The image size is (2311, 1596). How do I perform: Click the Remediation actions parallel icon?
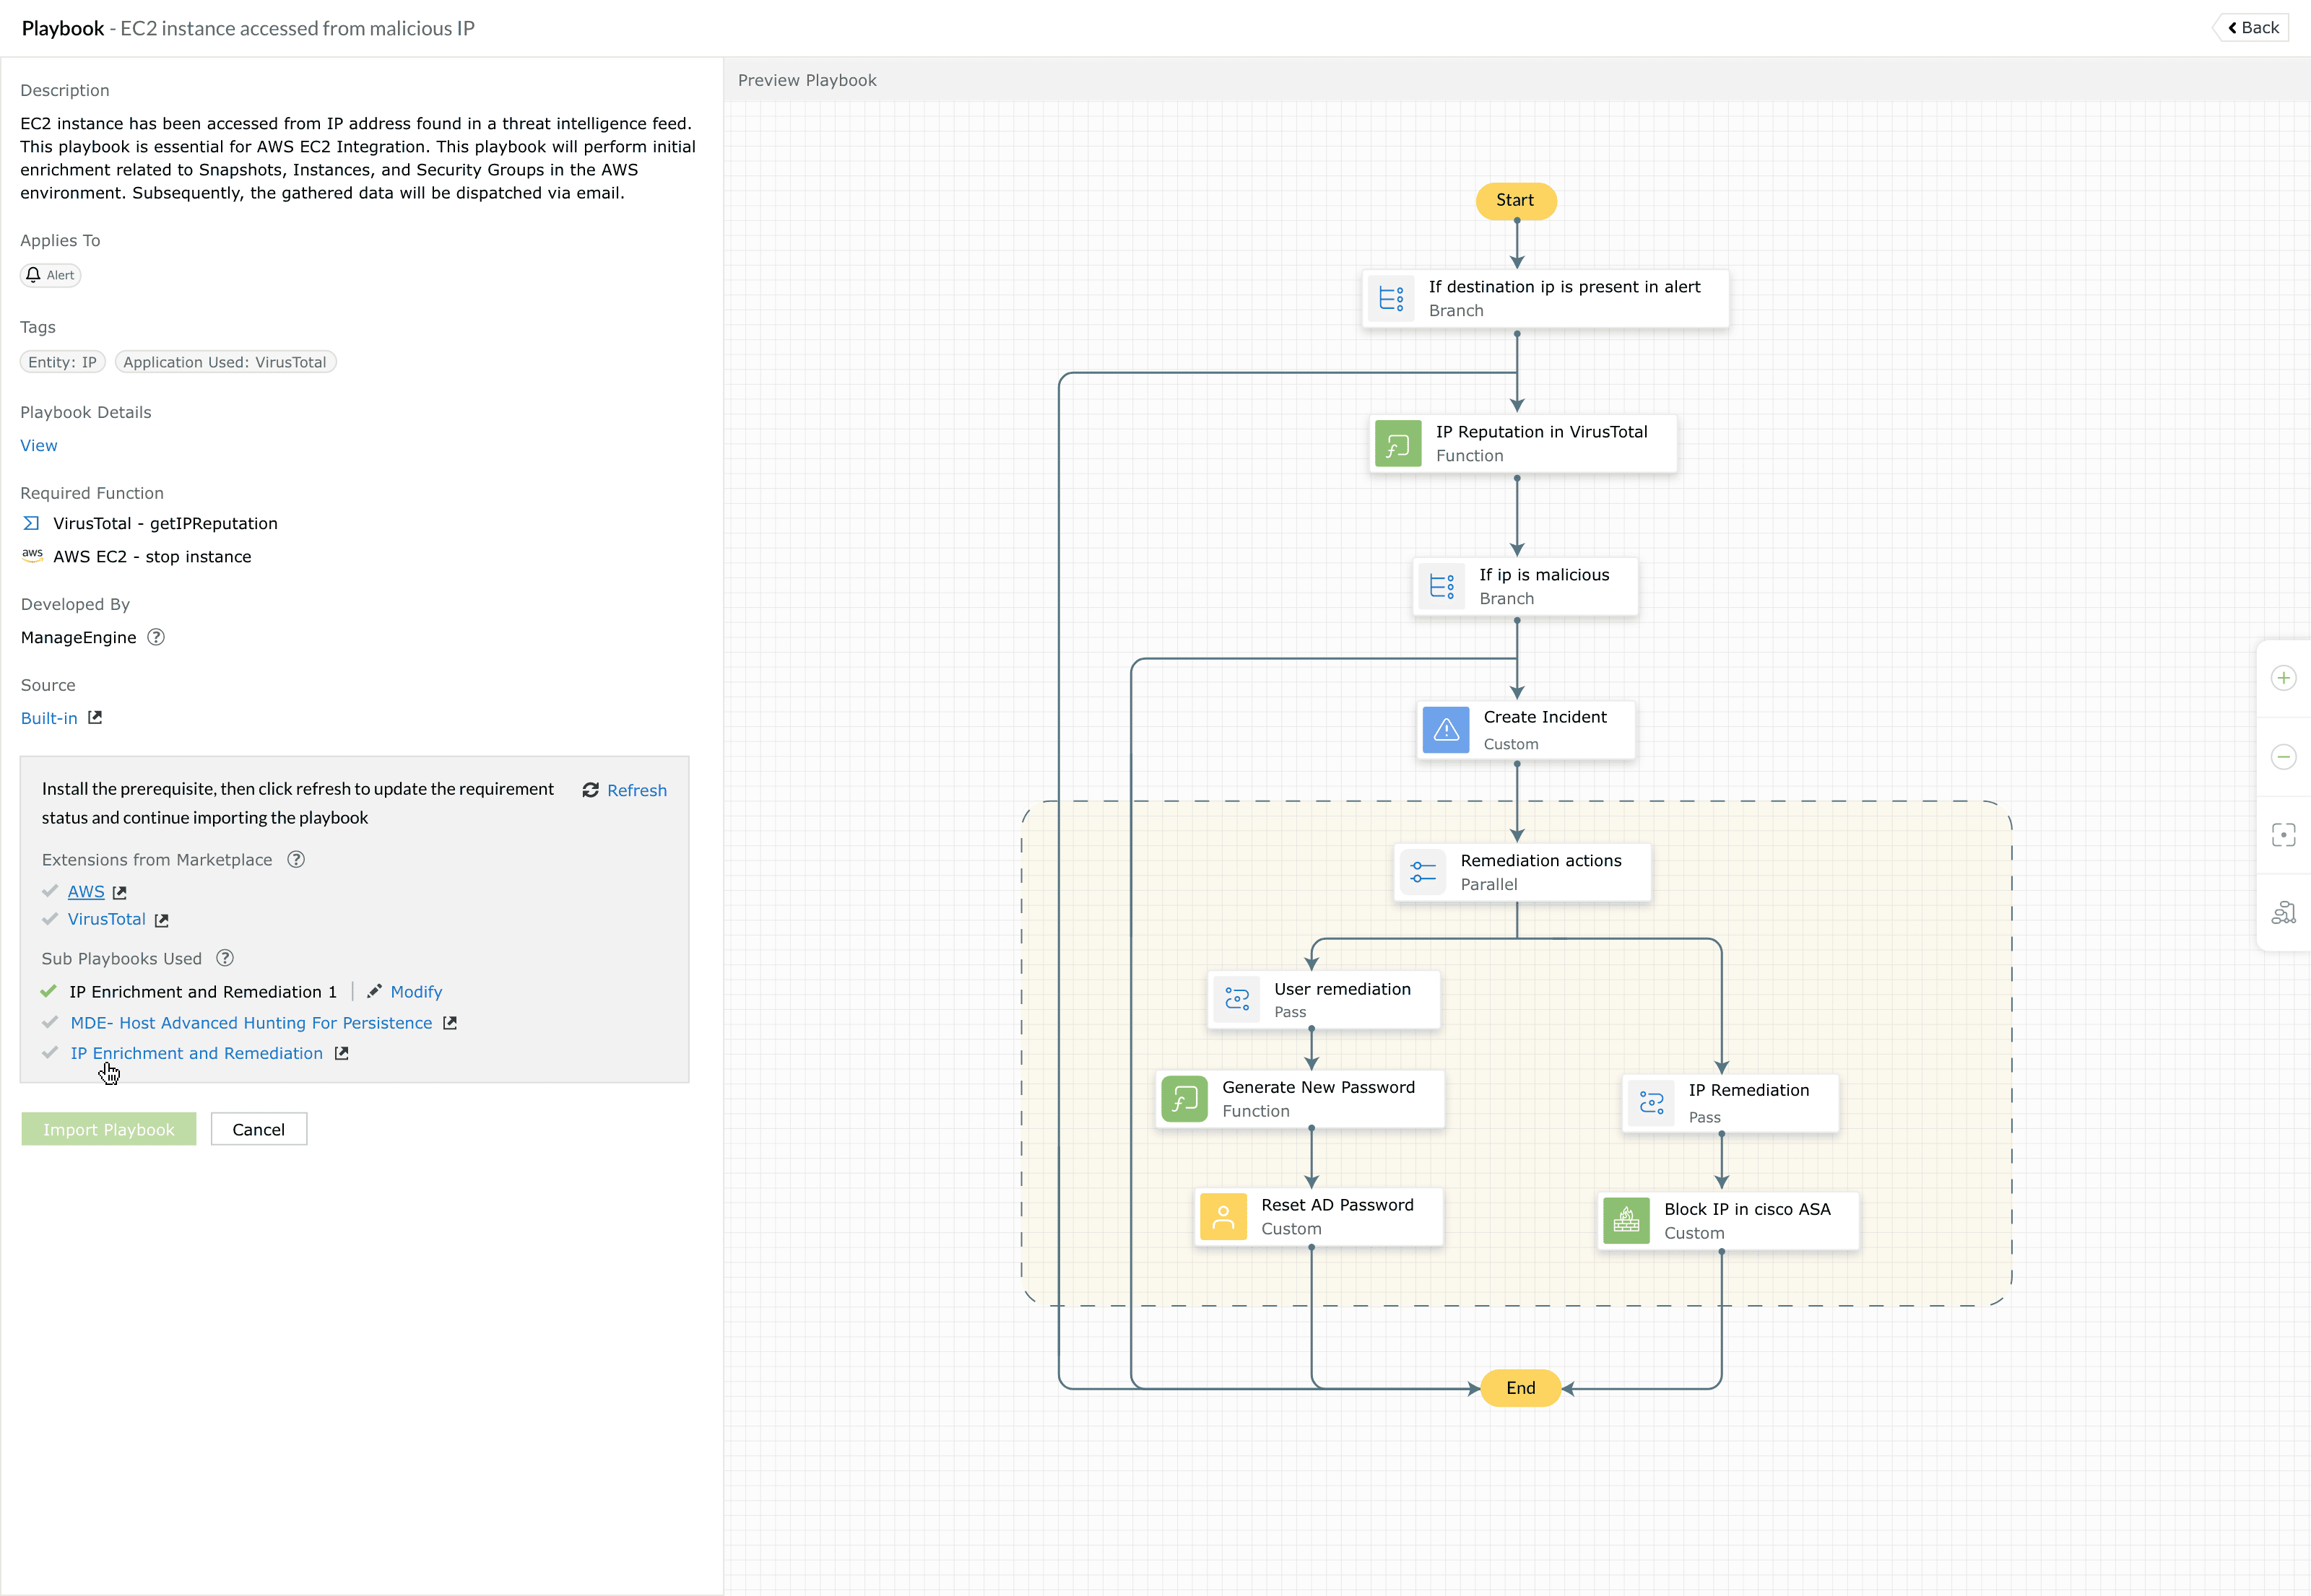pyautogui.click(x=1423, y=872)
